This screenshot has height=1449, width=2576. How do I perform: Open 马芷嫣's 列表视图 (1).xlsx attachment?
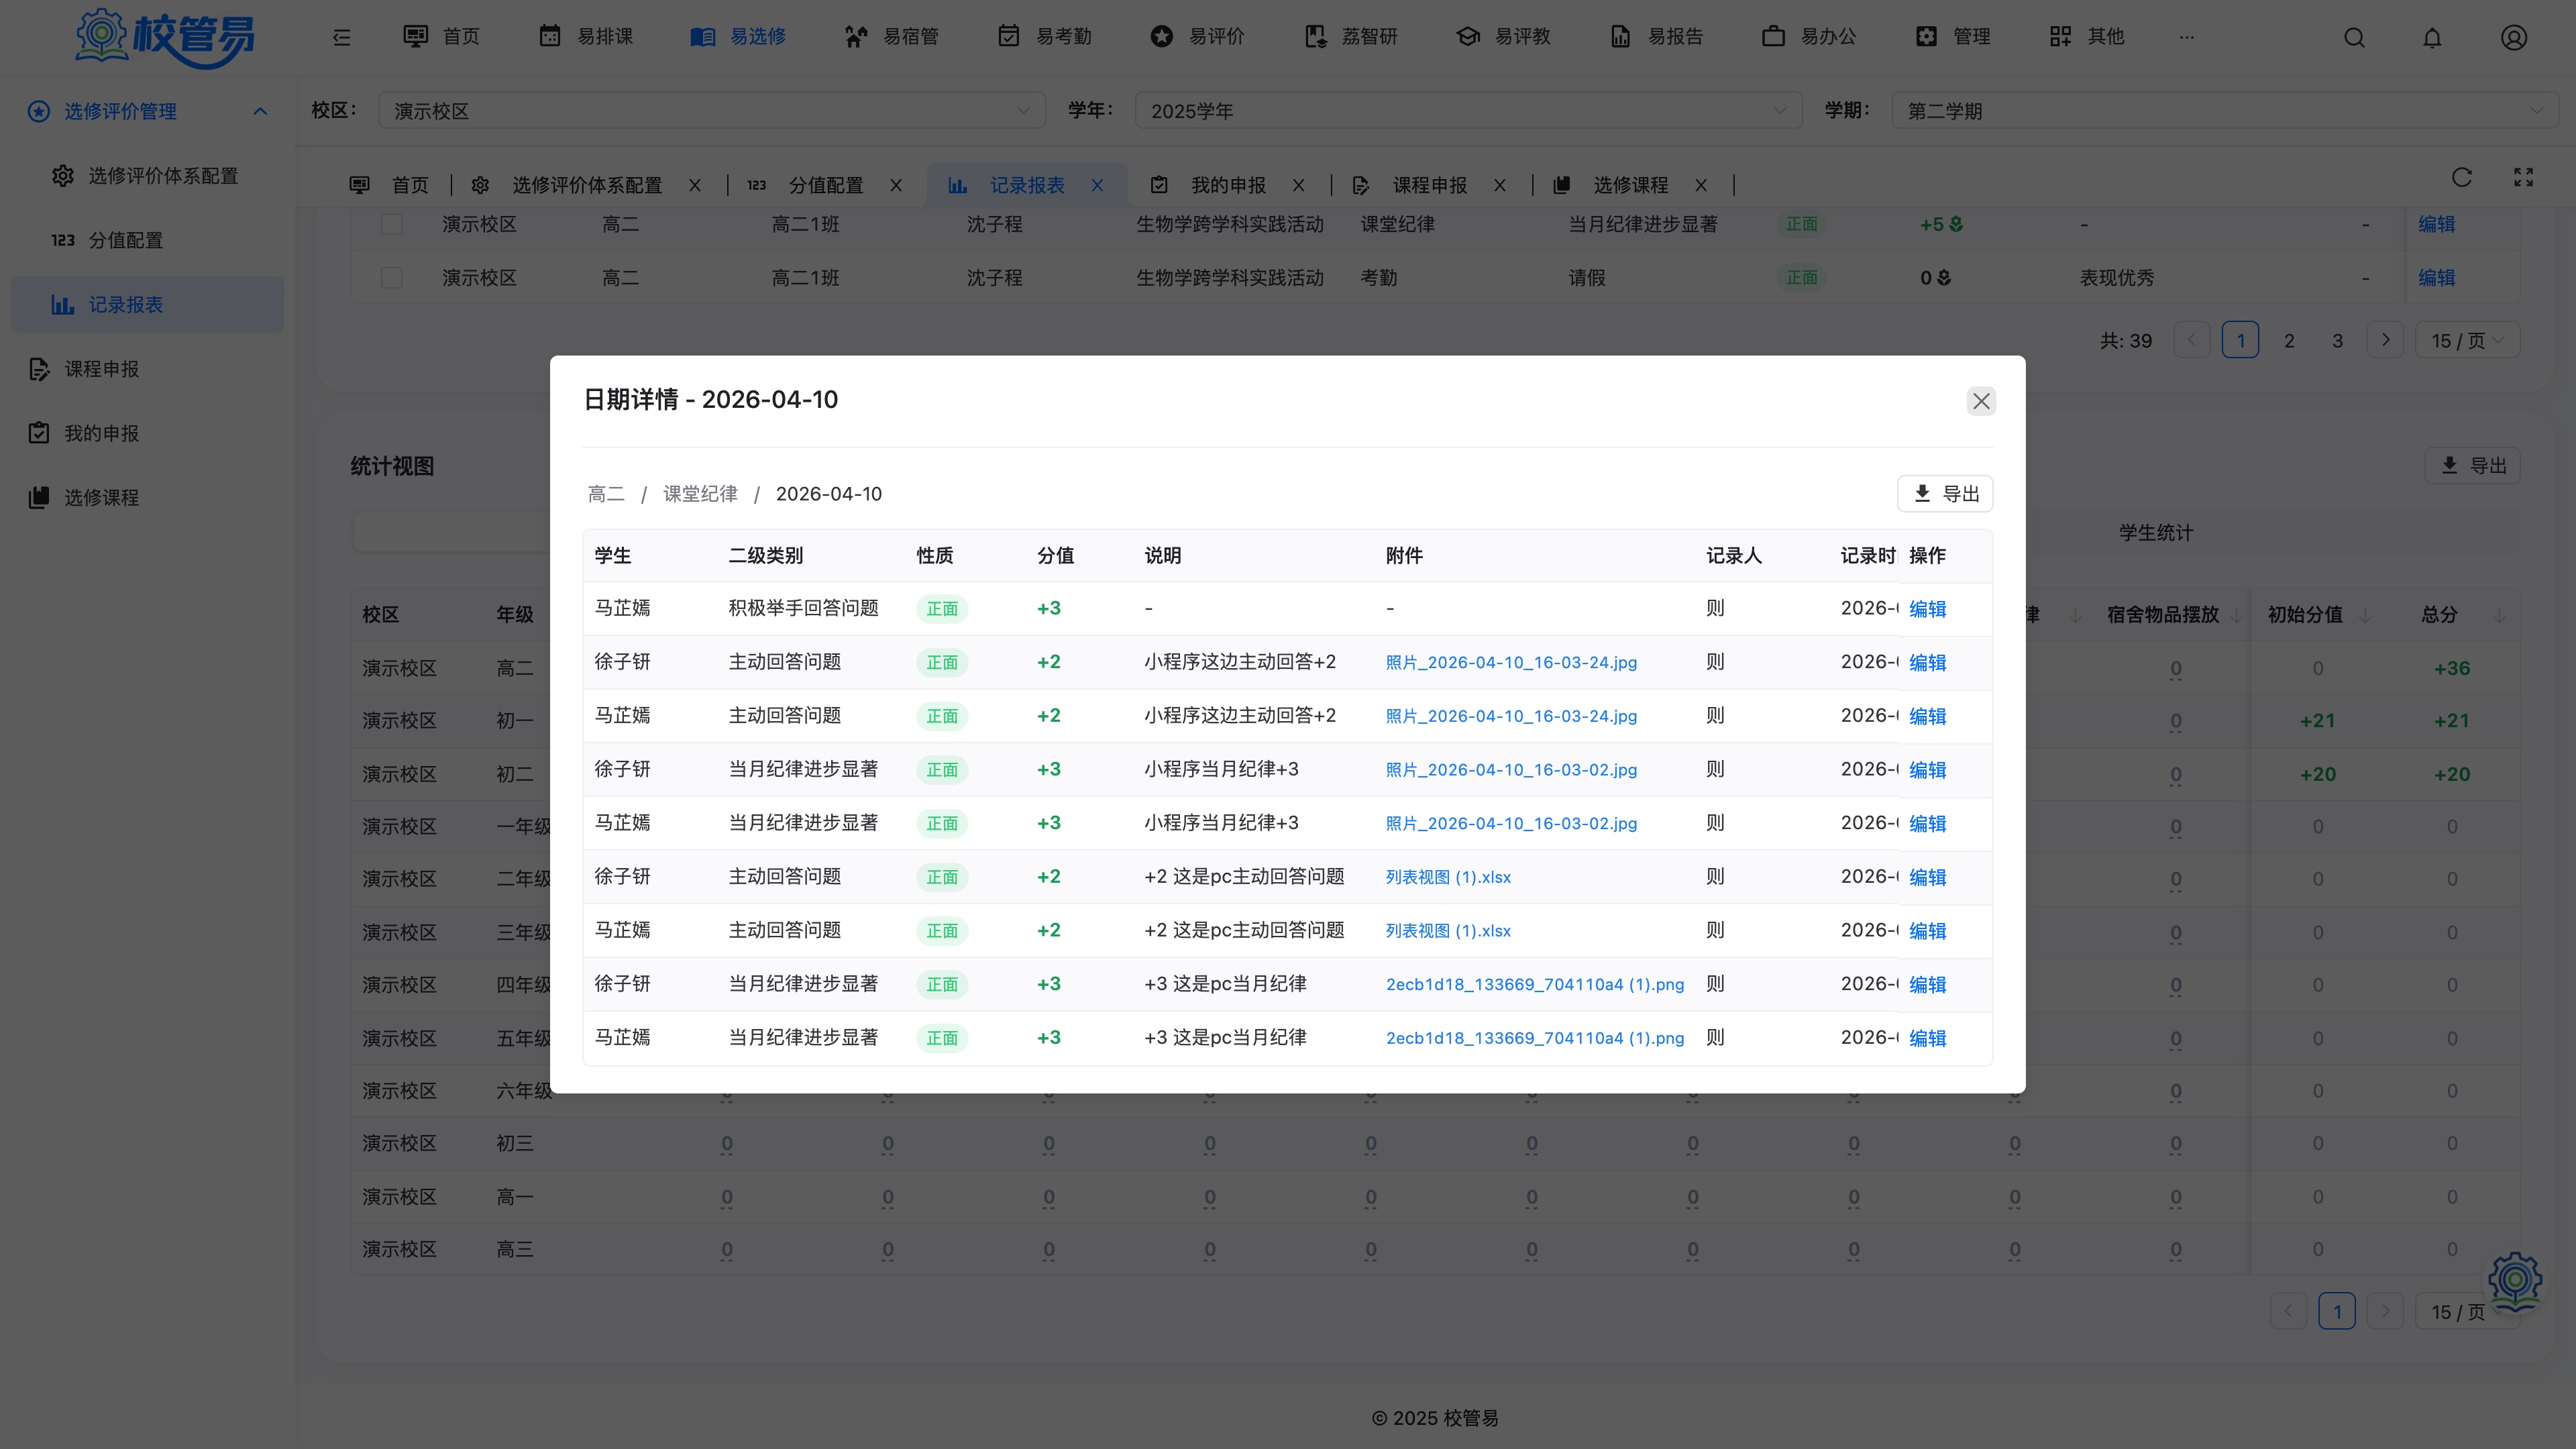[x=1448, y=931]
